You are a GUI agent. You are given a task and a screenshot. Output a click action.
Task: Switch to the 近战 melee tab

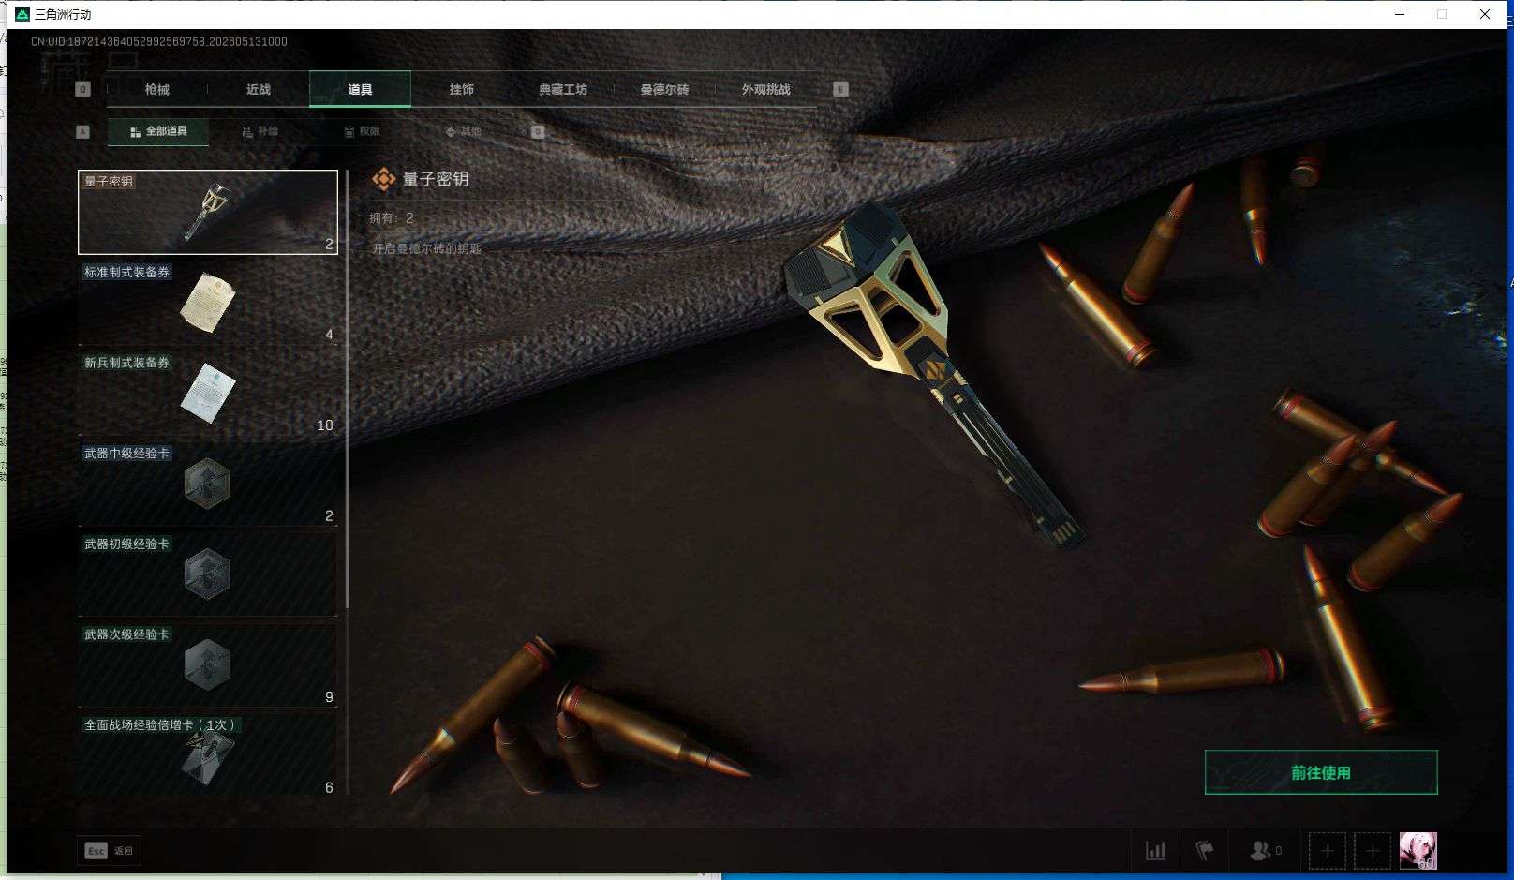259,89
